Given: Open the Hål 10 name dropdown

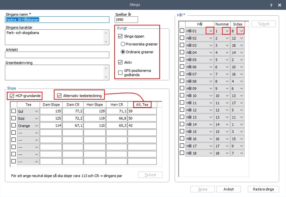Looking at the screenshot, I should (x=211, y=96).
